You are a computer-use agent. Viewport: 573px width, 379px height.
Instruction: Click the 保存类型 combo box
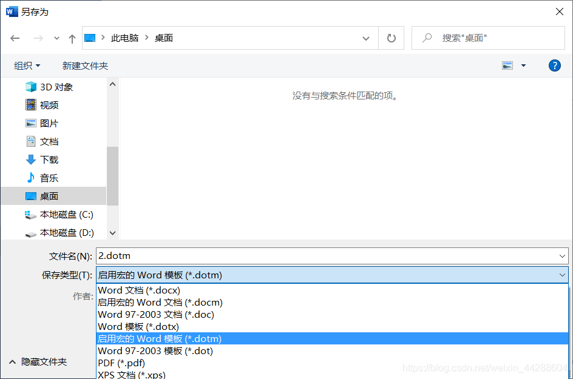332,275
